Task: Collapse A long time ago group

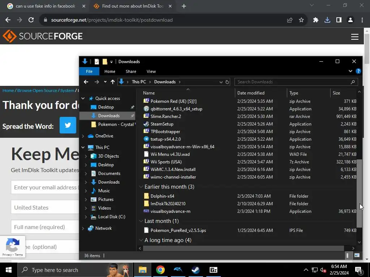Action: [141, 240]
